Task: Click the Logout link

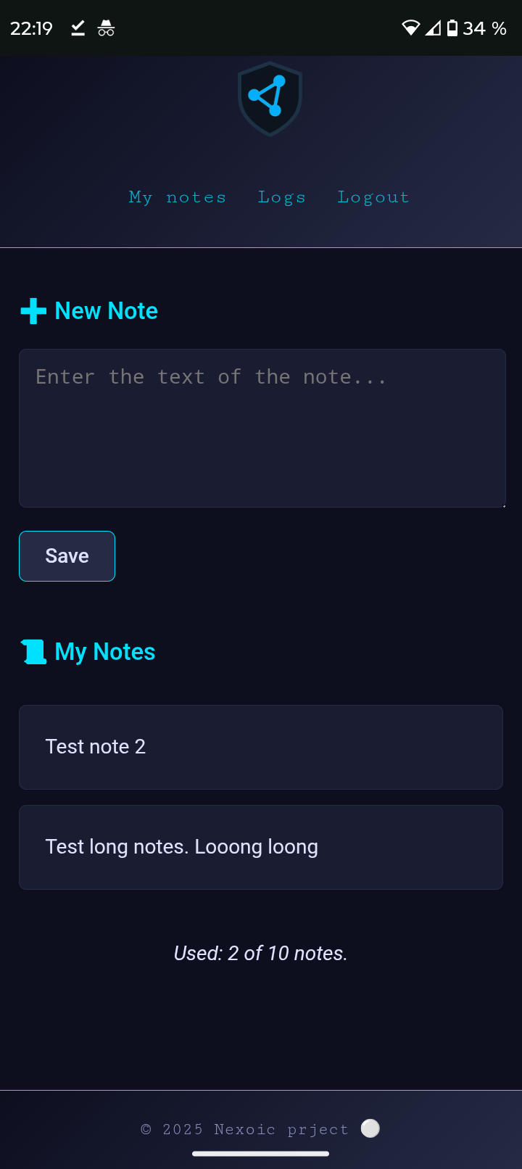Action: tap(373, 197)
